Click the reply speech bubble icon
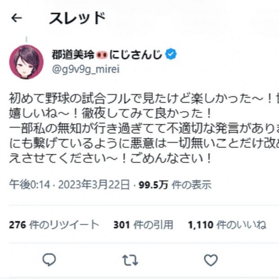 pos(49,260)
